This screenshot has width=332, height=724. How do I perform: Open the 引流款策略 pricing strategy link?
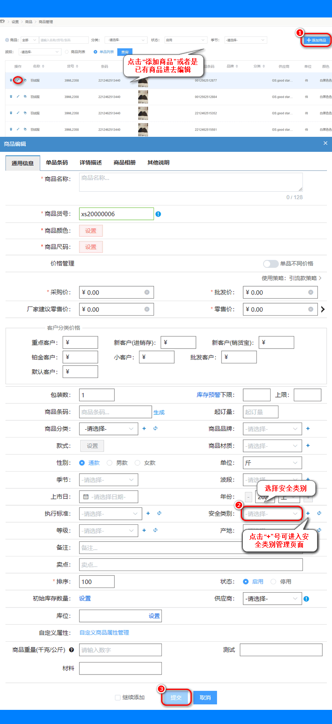(305, 278)
